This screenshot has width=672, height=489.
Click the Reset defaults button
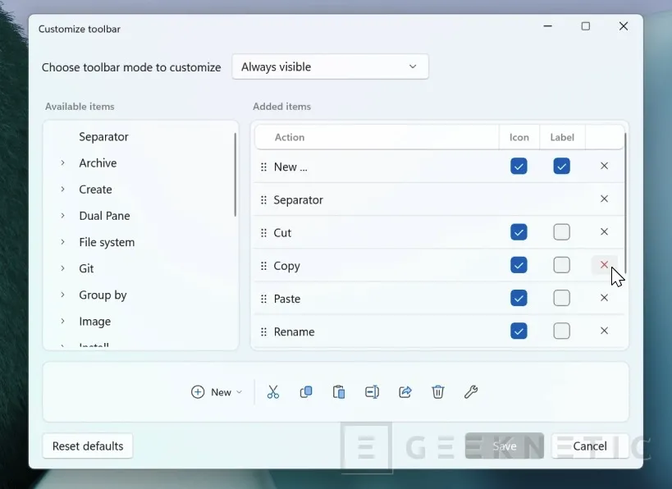point(87,446)
